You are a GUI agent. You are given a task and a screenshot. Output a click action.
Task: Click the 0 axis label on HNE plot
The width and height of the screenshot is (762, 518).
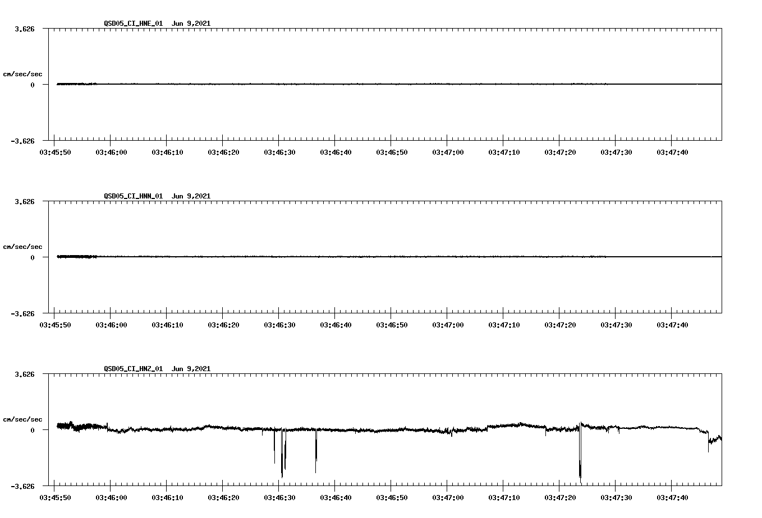tap(33, 85)
